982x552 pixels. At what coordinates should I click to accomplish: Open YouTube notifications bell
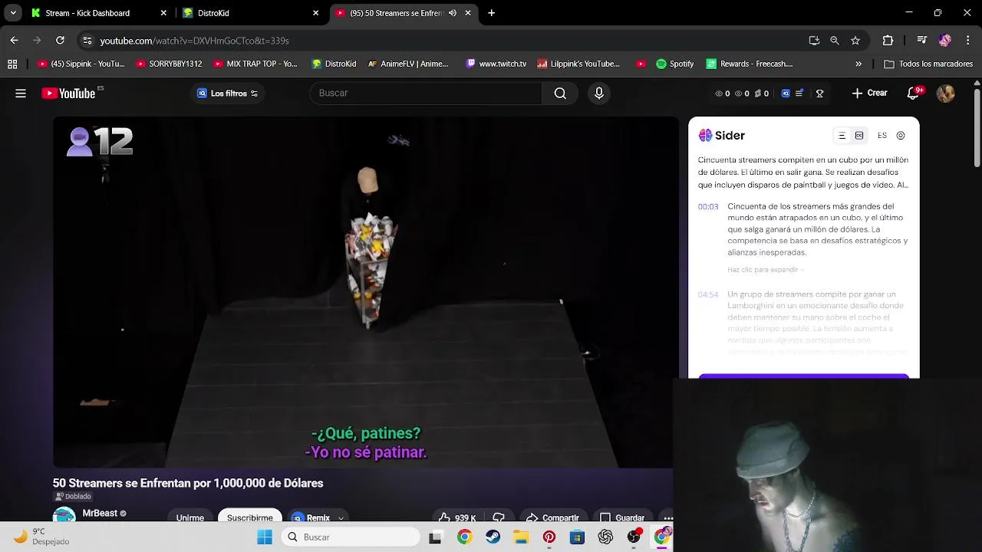(913, 94)
